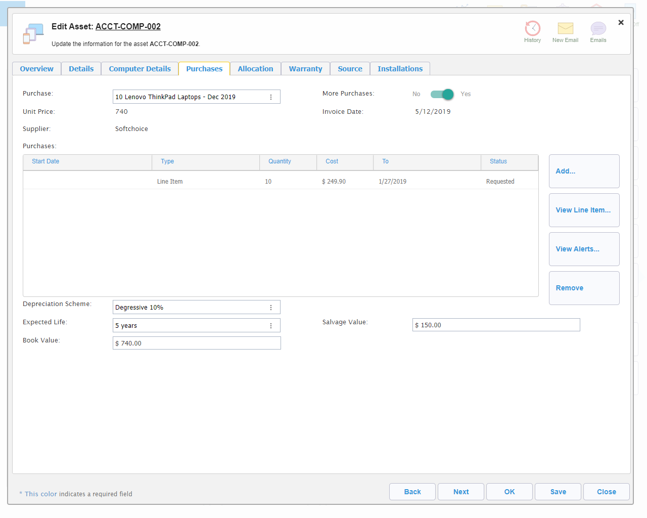Click the OK button
This screenshot has width=647, height=518.
[x=510, y=492]
